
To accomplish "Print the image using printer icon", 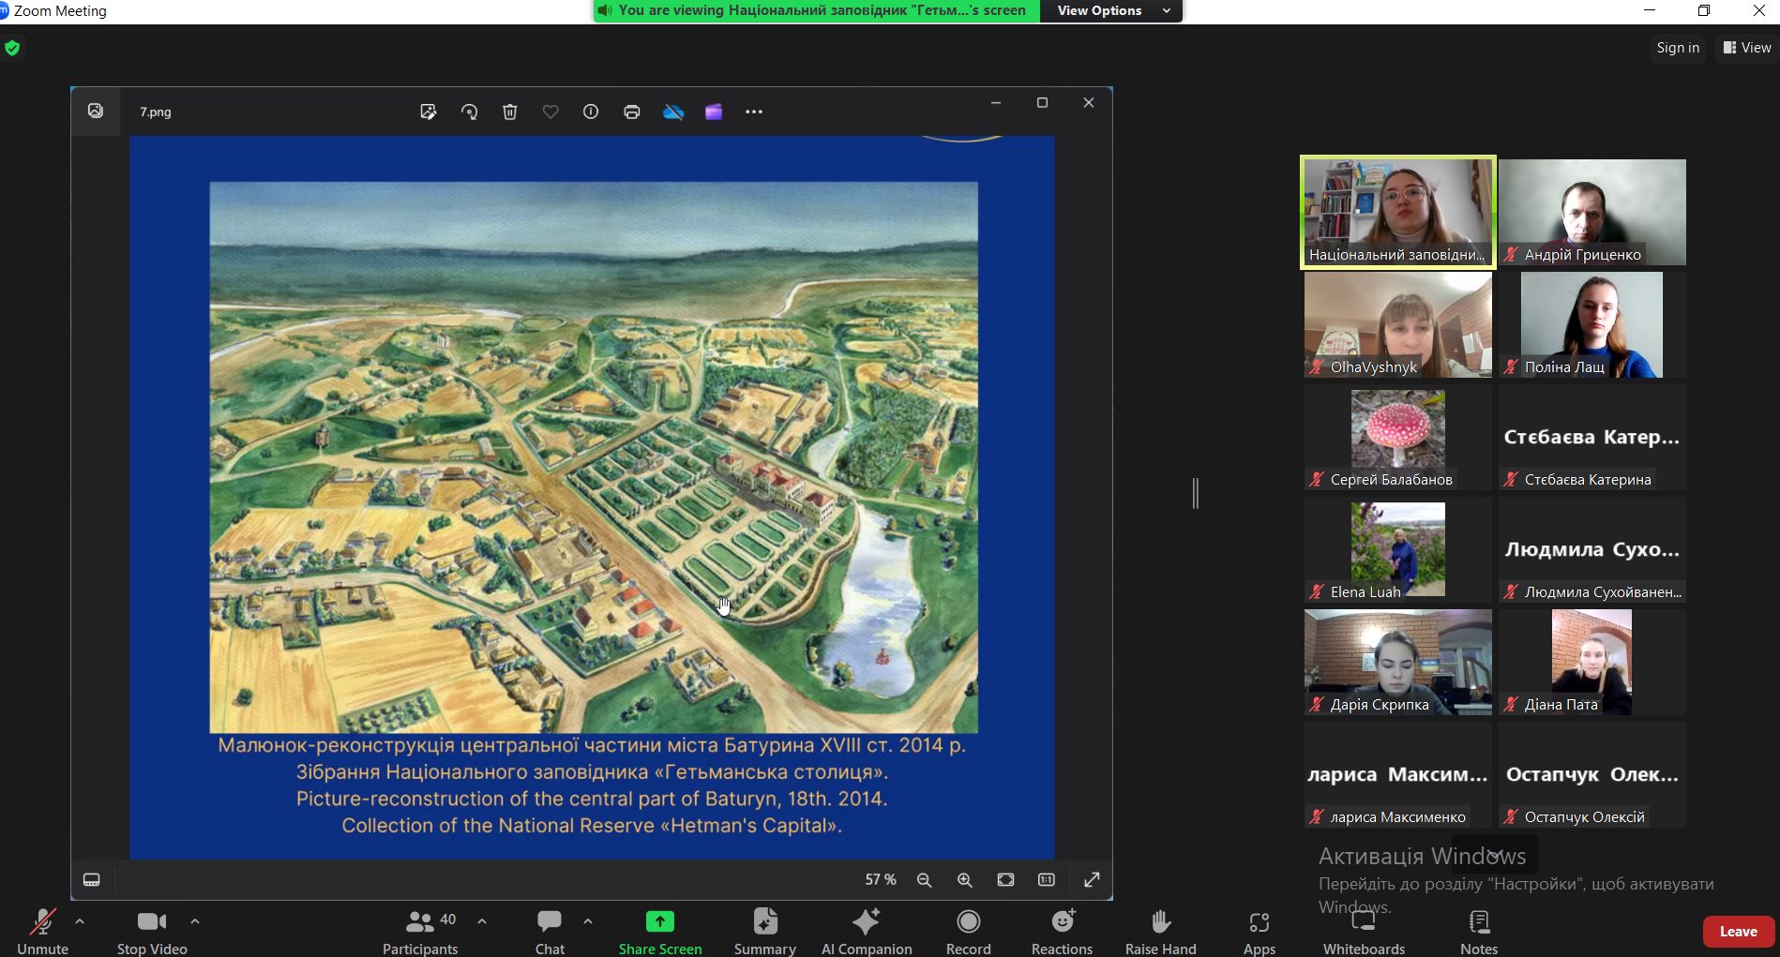I will click(x=632, y=112).
